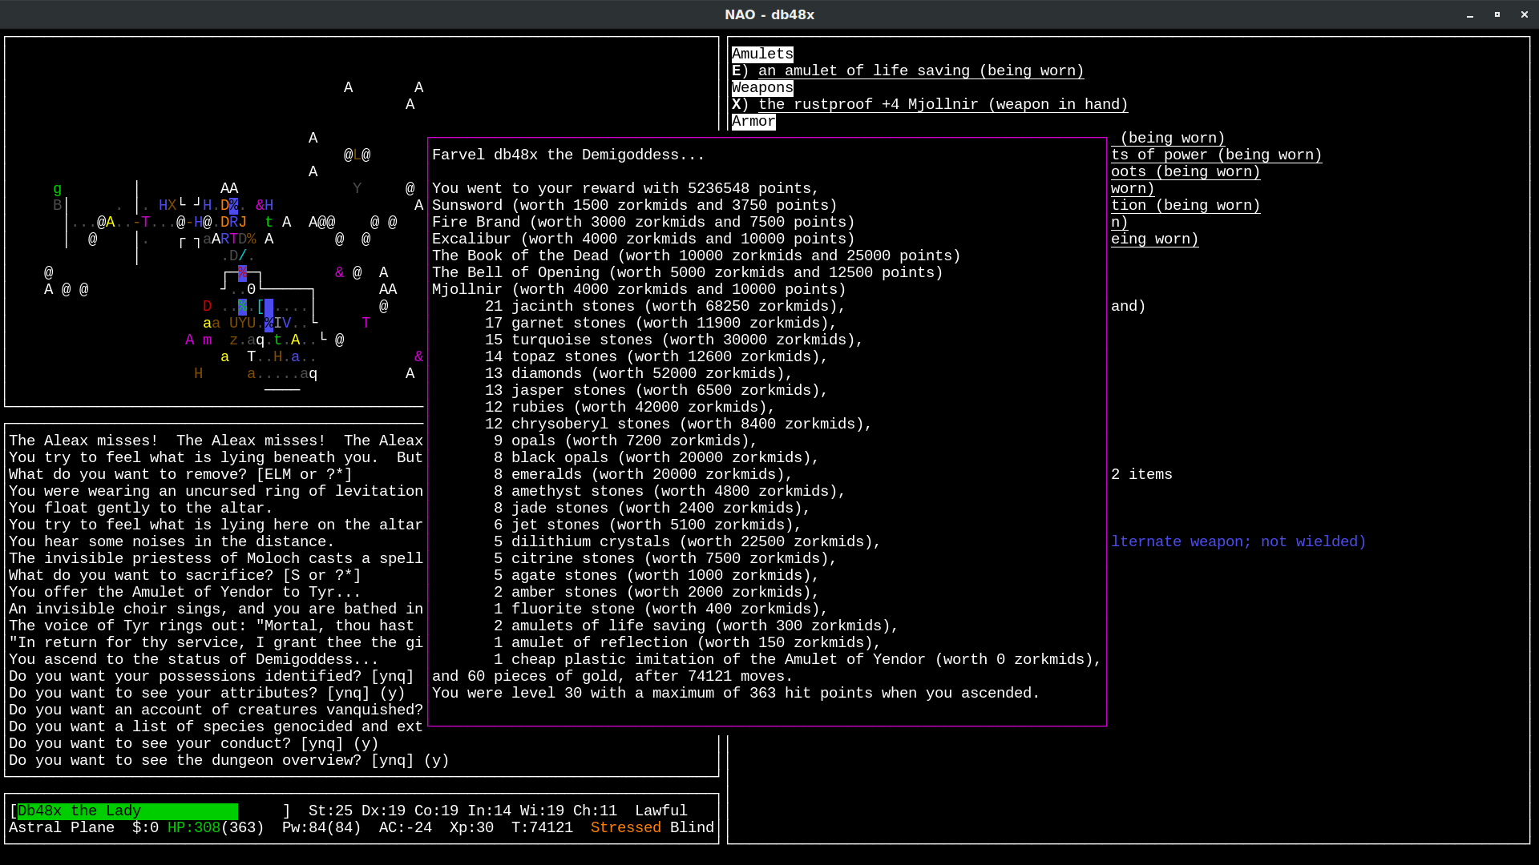Viewport: 1539px width, 865px height.
Task: Select amulet of life saving item E
Action: point(907,70)
